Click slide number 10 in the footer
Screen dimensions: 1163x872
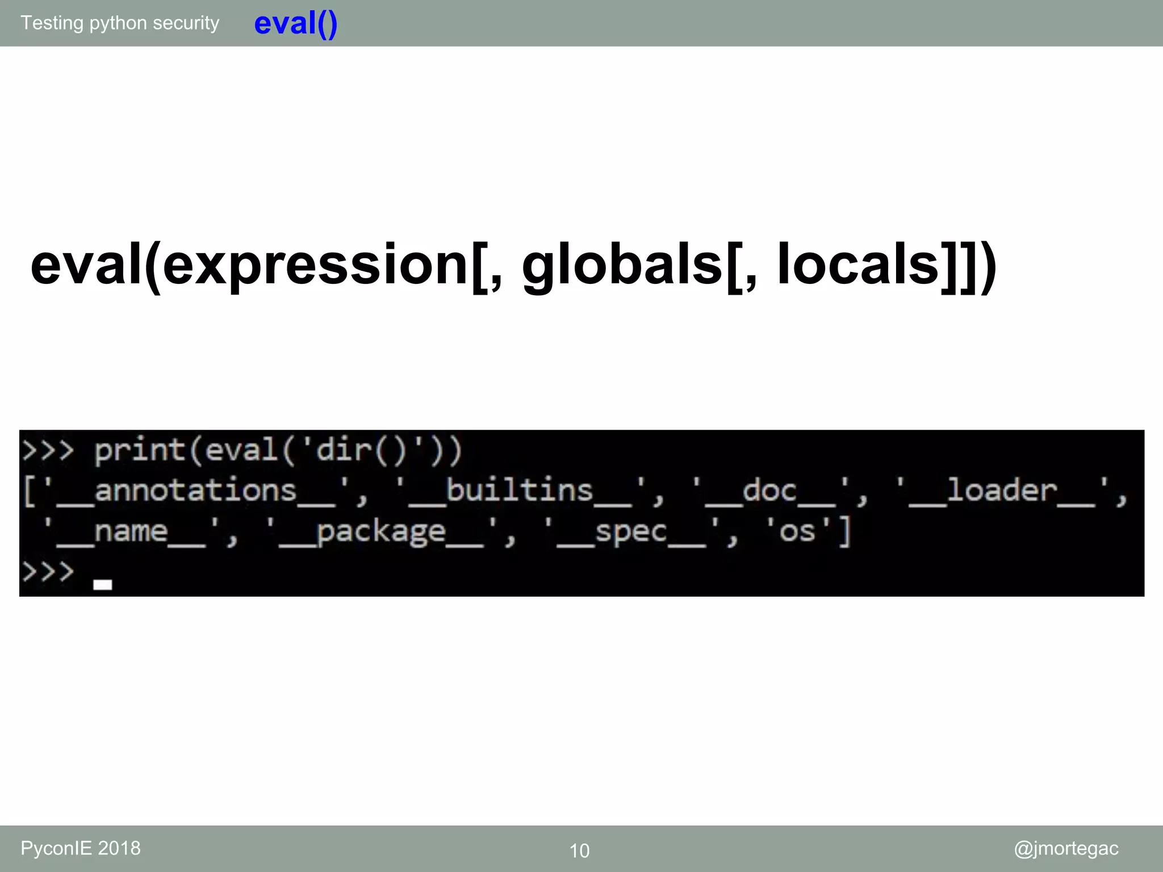tap(579, 850)
